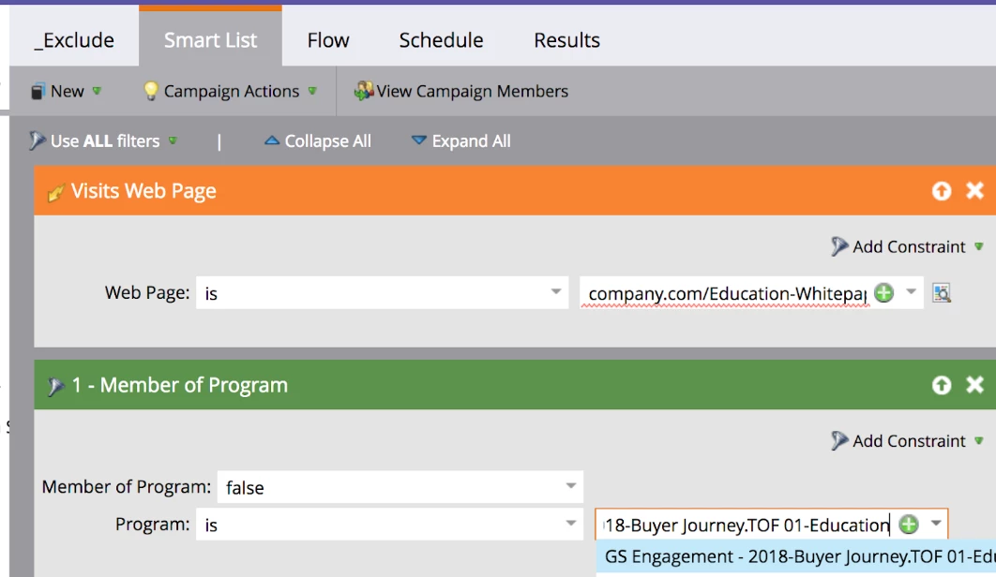Open the Campaign Actions menu
996x577 pixels.
coord(230,91)
